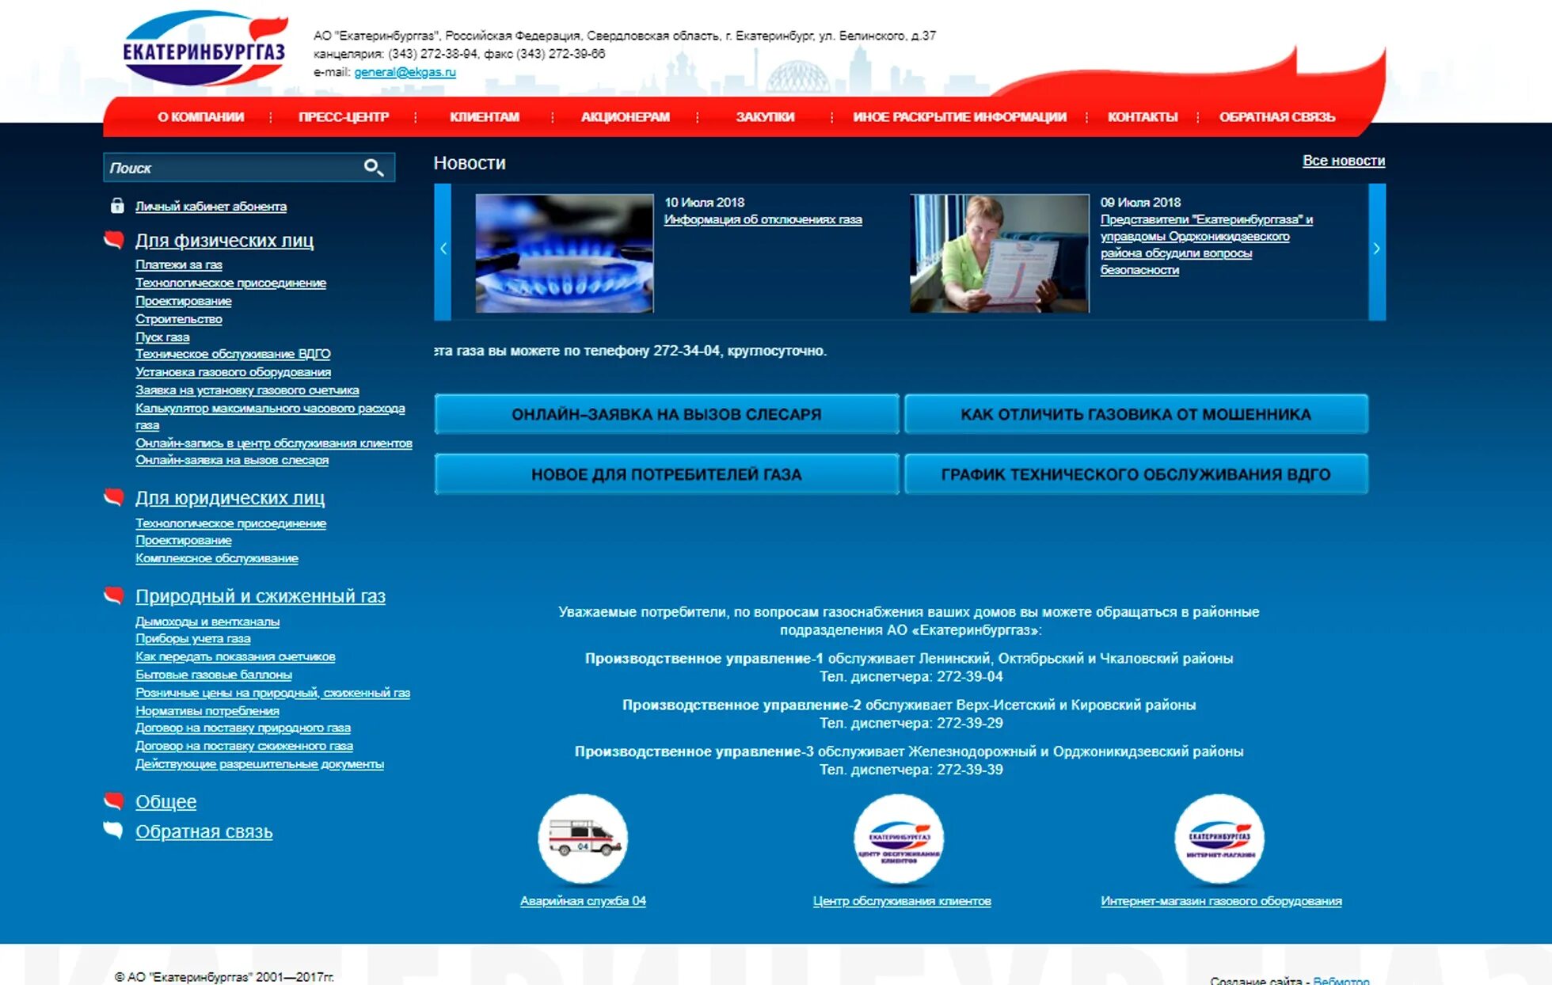Open Калькулятор максимального часового расхода газа

click(x=270, y=416)
